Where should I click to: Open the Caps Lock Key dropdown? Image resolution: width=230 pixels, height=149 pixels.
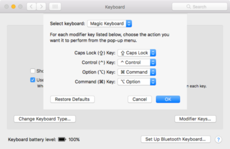pos(137,53)
